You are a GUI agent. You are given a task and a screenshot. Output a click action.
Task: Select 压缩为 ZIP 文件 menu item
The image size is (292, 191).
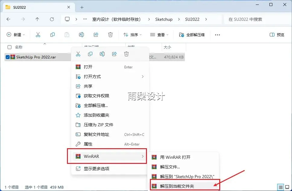click(110, 125)
